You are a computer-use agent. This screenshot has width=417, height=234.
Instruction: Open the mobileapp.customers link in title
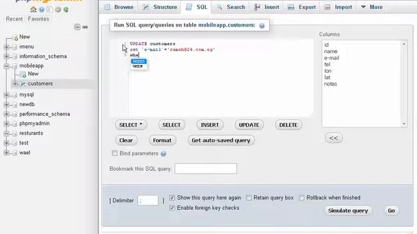[x=226, y=25]
